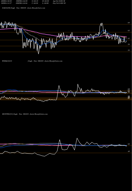Screen dimensions: 132x191
Task: Click the Day Vol label
Action: tap(59, 3)
